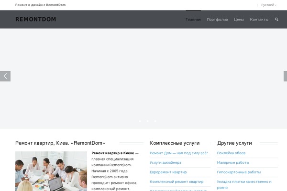Open the Русский language dropdown
Viewport: 287px width, 191px height.
[268, 5]
